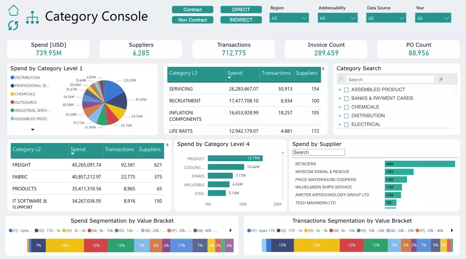Click the refresh arrows icon

coord(13,25)
